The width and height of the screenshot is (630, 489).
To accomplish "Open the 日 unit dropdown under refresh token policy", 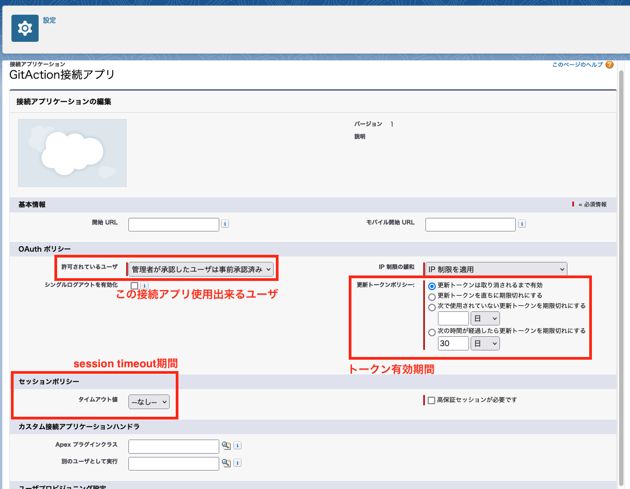I will [x=485, y=318].
